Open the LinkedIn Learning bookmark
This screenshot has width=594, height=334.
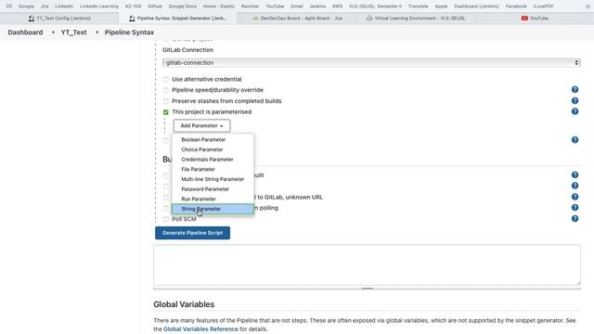pyautogui.click(x=99, y=6)
